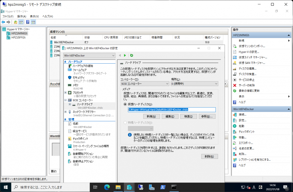Click the help icon in Hyper-V toolbar

(28, 22)
